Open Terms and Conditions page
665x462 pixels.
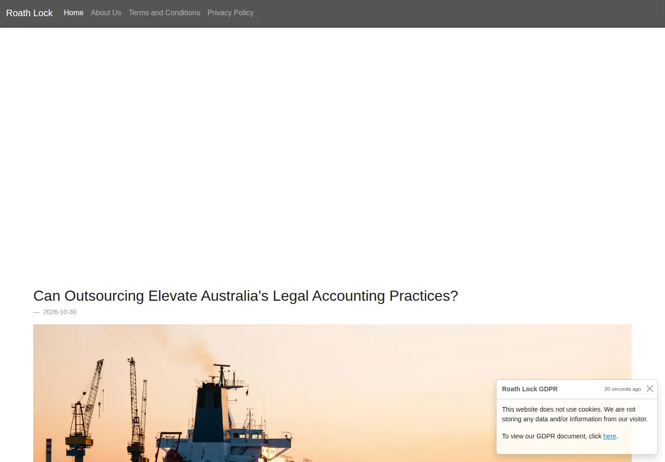pos(164,13)
